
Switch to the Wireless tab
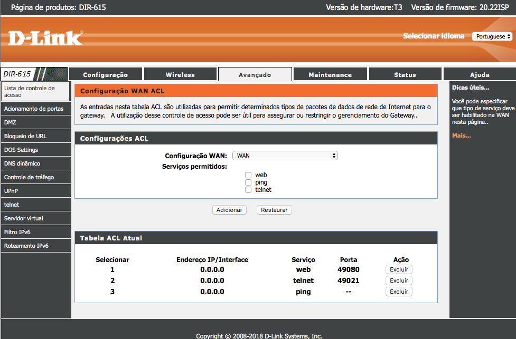point(180,74)
